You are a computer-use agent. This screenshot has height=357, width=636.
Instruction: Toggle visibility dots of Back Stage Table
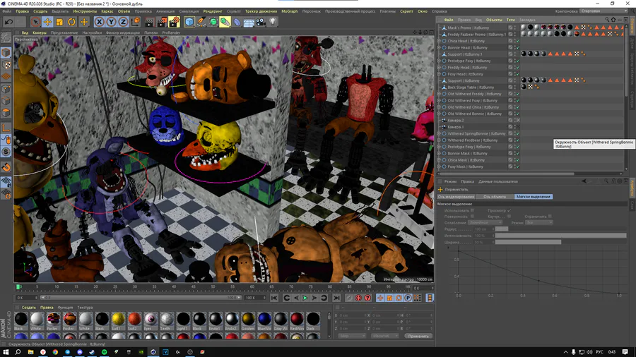click(x=514, y=87)
